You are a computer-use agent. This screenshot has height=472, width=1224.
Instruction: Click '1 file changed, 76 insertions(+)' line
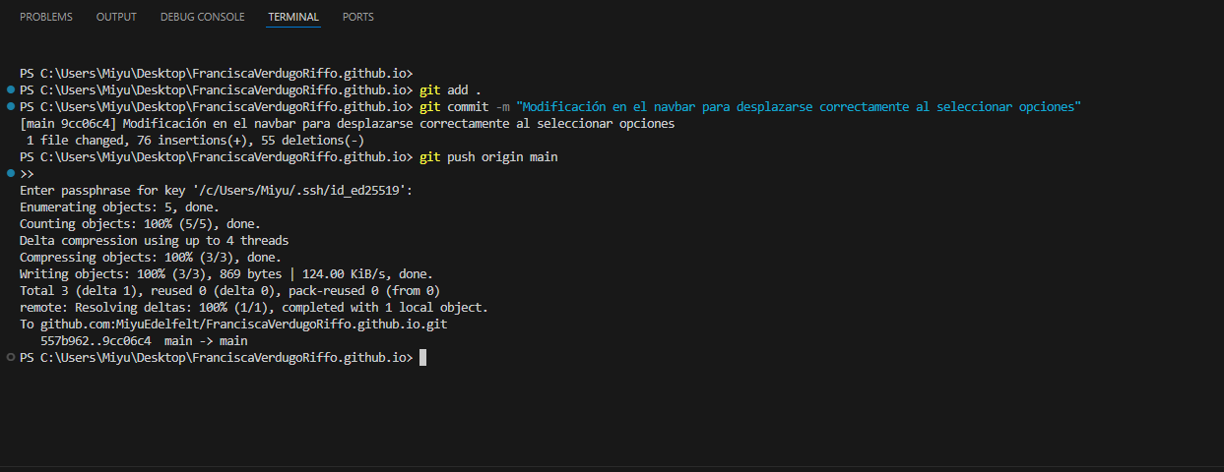click(196, 141)
